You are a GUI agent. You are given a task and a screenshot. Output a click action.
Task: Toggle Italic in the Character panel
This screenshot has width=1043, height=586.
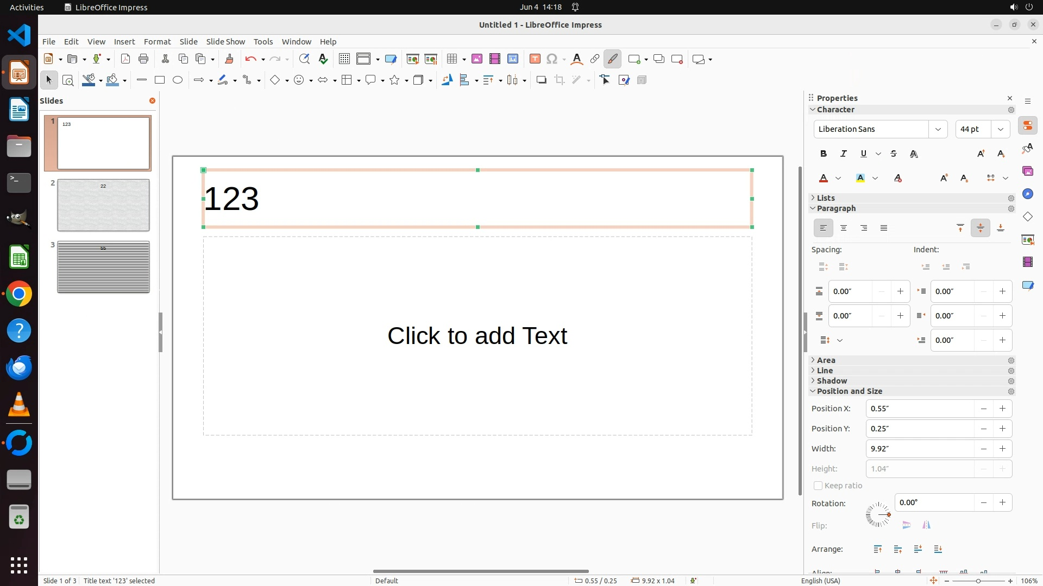point(844,154)
